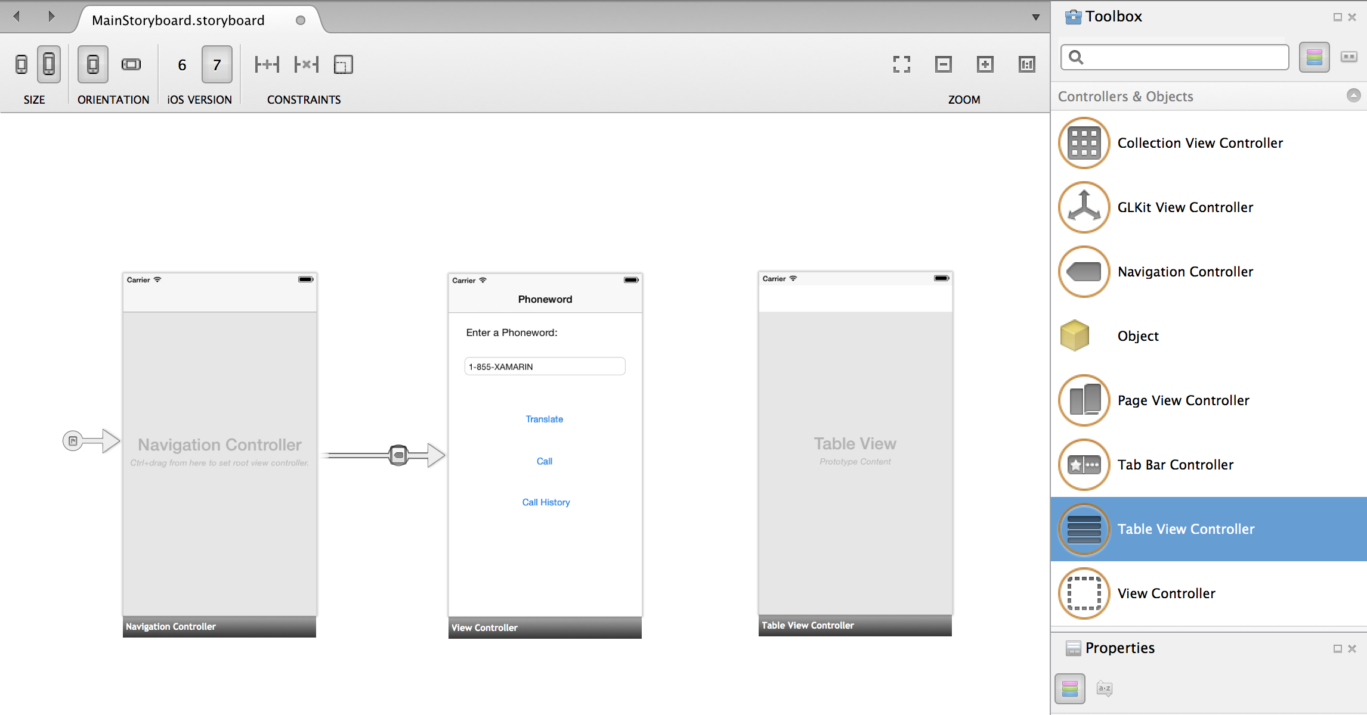Collapse the Controllers & Objects section
This screenshot has height=715, width=1367.
point(1353,95)
